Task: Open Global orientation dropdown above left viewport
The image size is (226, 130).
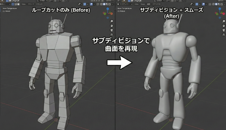Action: click(42, 1)
